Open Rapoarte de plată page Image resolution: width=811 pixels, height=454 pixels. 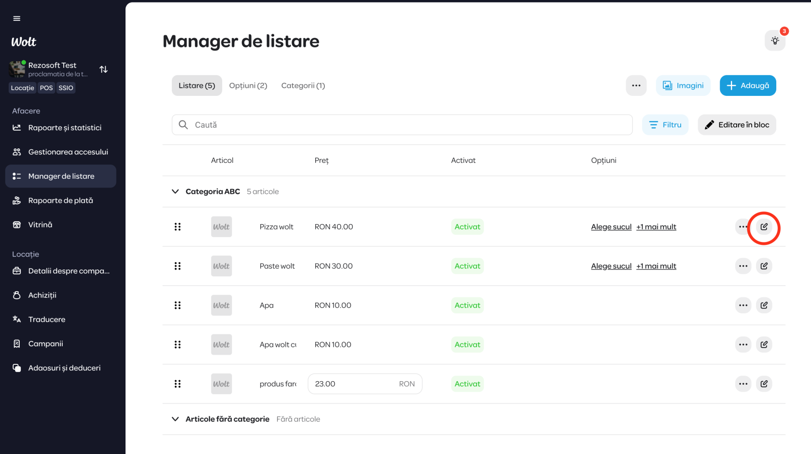click(61, 200)
